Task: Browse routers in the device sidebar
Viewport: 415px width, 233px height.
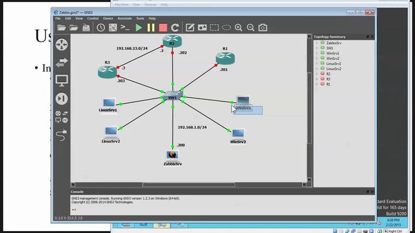Action: [x=62, y=45]
